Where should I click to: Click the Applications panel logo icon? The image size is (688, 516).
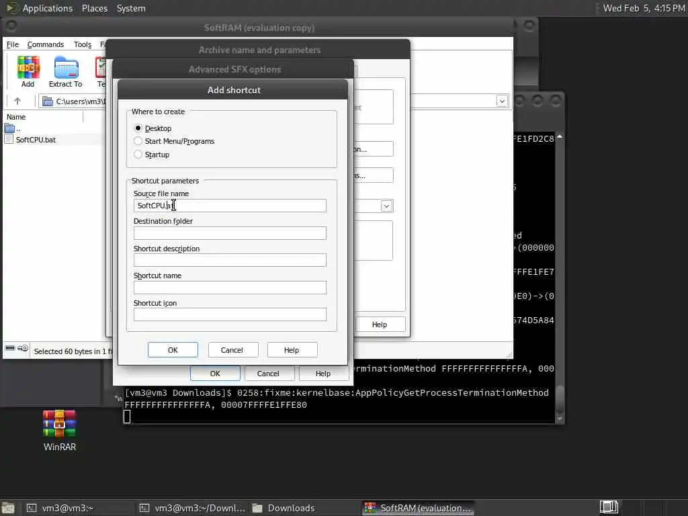12,8
